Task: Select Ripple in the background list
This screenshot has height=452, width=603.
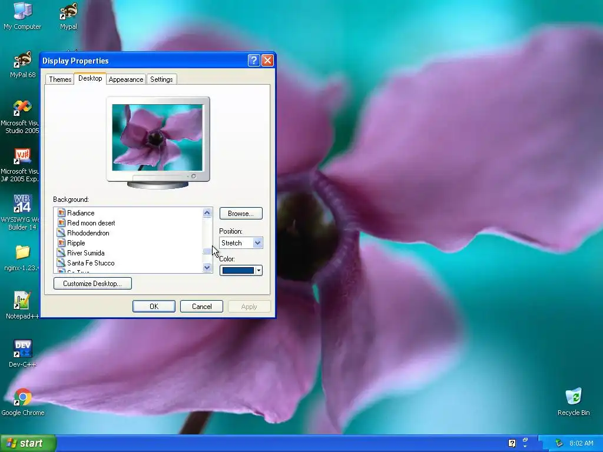Action: [76, 242]
